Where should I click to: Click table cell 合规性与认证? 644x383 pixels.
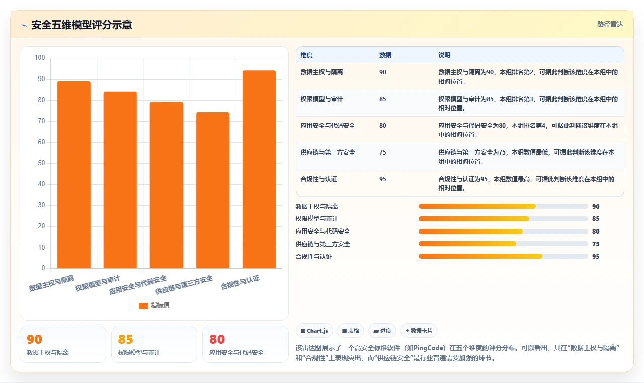point(319,179)
